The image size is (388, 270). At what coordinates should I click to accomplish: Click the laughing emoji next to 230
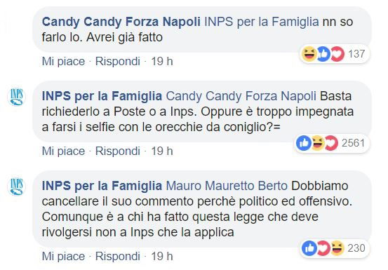coord(337,248)
